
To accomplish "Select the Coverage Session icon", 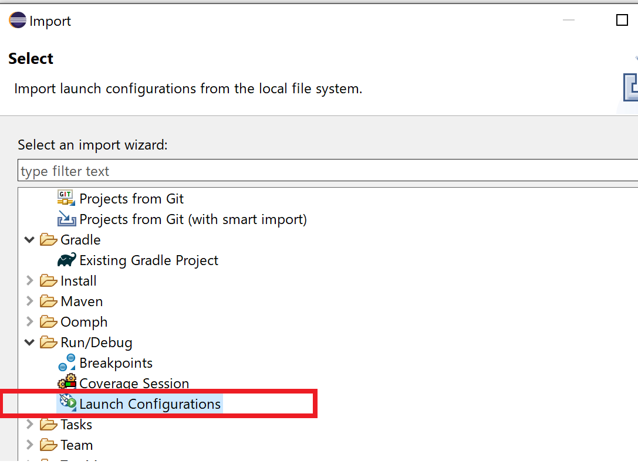I will pyautogui.click(x=67, y=383).
